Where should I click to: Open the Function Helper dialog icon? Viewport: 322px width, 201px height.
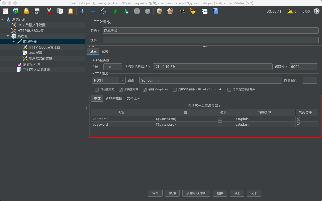tap(205, 11)
